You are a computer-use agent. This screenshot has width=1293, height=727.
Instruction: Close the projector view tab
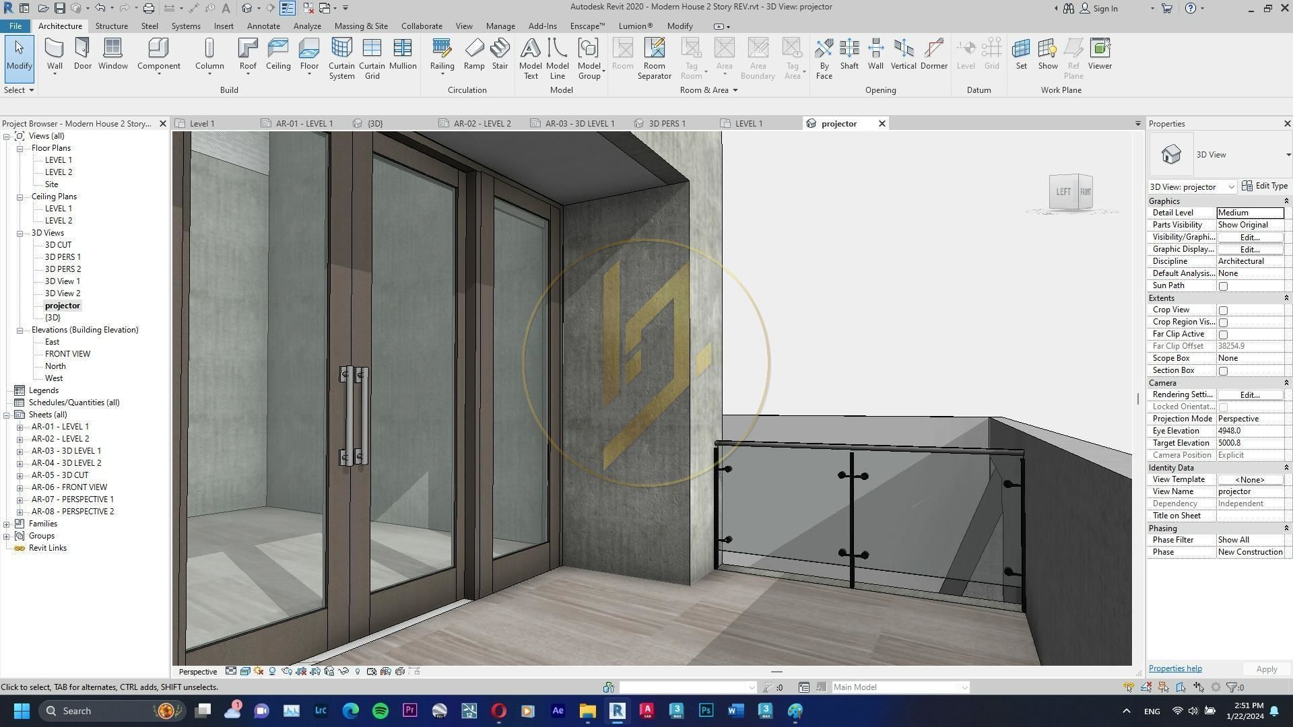882,124
